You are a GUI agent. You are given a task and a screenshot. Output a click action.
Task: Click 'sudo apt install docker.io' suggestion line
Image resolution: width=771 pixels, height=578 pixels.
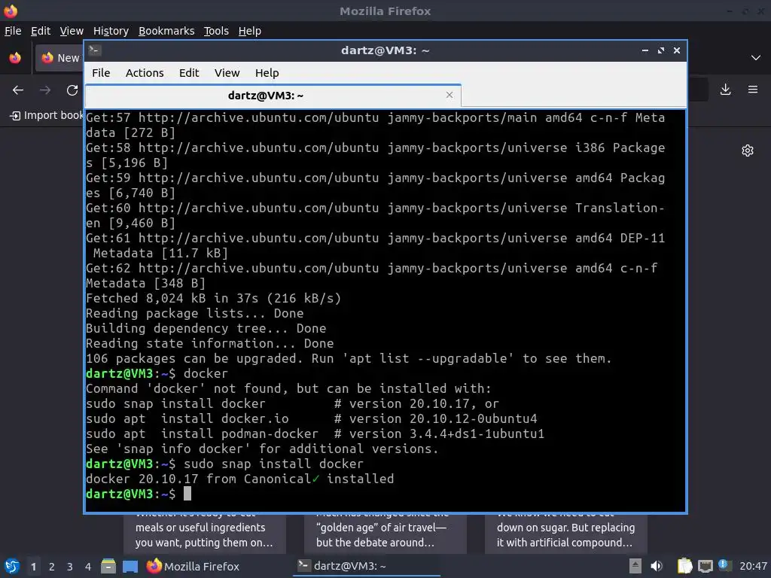[x=311, y=418]
